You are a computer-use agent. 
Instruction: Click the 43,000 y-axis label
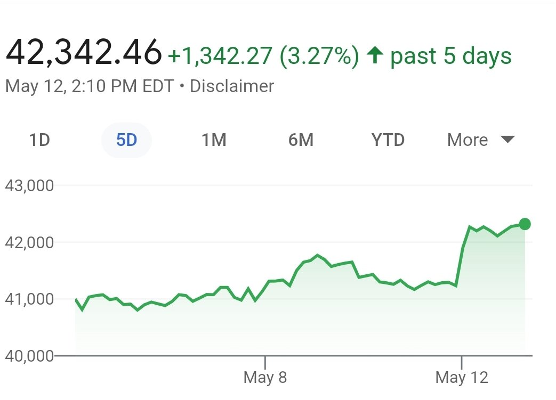coord(29,186)
